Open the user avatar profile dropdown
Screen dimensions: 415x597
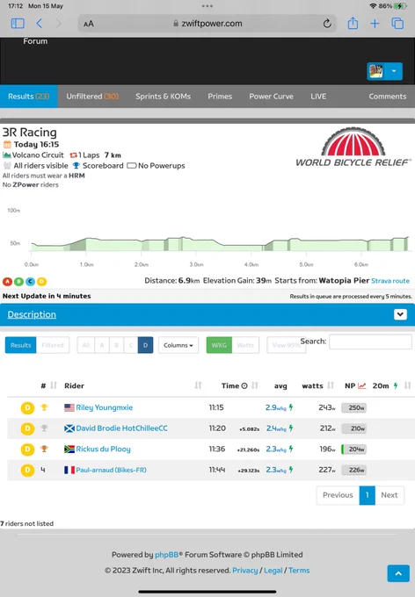coord(384,71)
